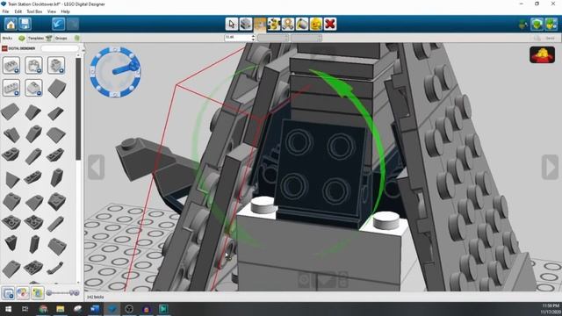Rotate camera left with left arrow
This screenshot has height=316, width=562.
[96, 167]
